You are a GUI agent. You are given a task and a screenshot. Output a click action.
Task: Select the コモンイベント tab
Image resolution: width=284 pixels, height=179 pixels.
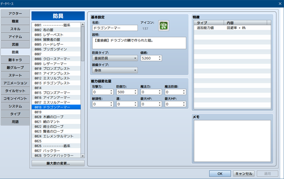pyautogui.click(x=15, y=98)
